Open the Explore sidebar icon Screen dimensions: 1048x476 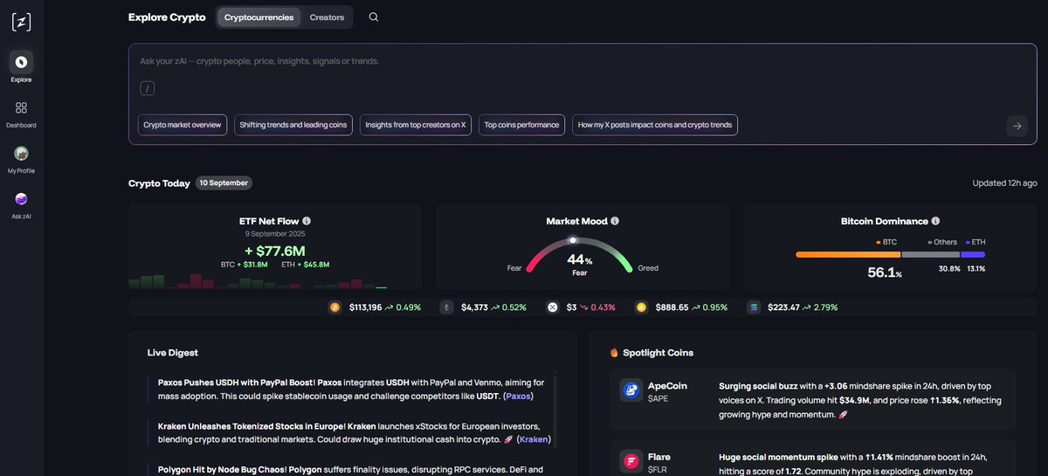click(x=21, y=62)
